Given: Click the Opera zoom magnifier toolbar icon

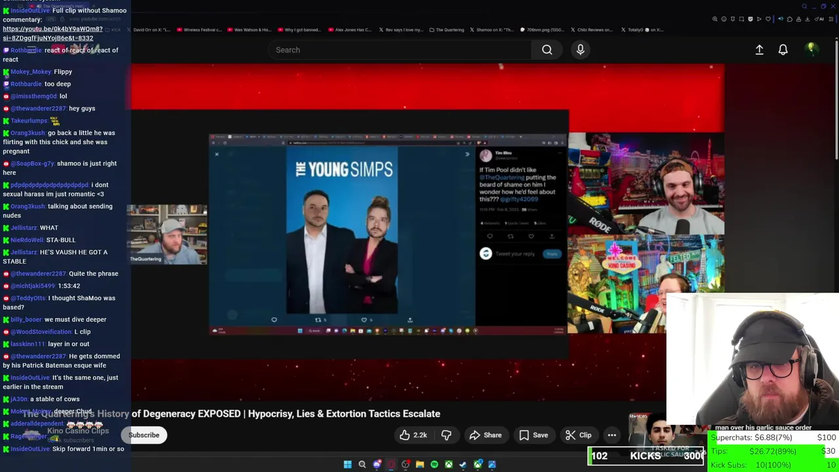Looking at the screenshot, I should 715,19.
